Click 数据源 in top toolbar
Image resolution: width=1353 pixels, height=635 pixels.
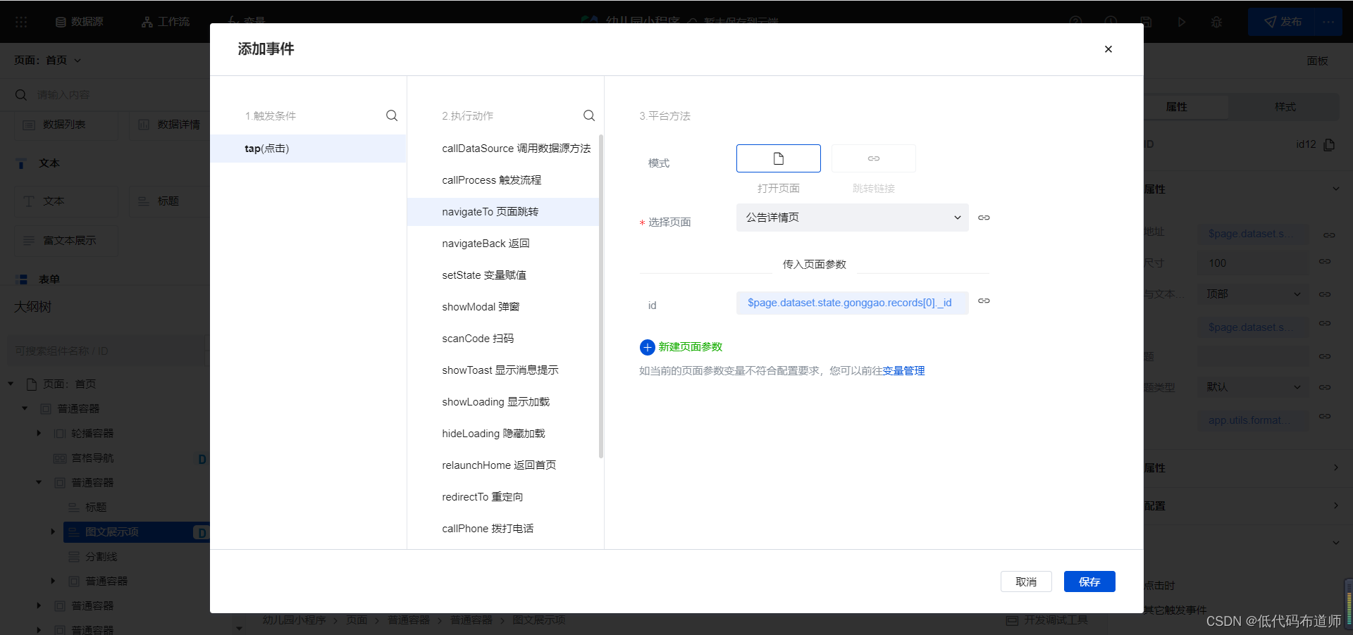click(80, 22)
